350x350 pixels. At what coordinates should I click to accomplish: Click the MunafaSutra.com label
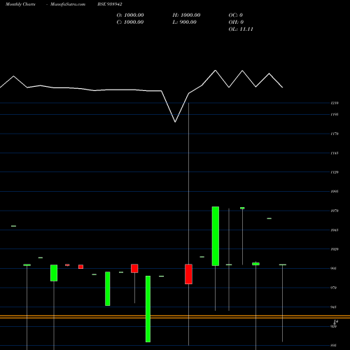pos(68,4)
